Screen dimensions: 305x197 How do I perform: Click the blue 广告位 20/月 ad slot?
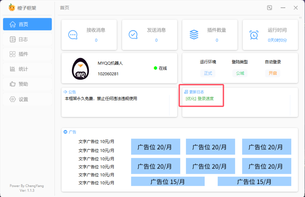click(155, 147)
